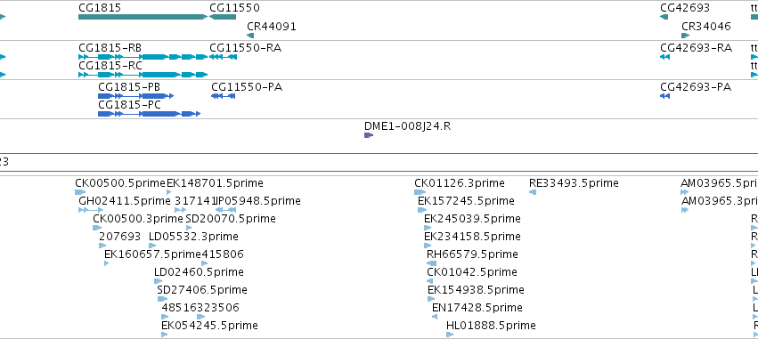Screen dimensions: 758x339
Task: Click the HL01888.5prime EST arrow
Action: point(450,335)
